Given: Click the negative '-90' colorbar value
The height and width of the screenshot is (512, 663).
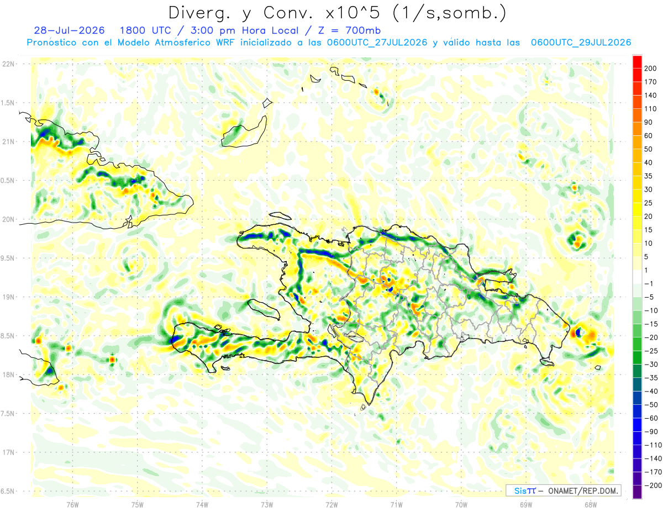Looking at the screenshot, I should click(x=652, y=431).
